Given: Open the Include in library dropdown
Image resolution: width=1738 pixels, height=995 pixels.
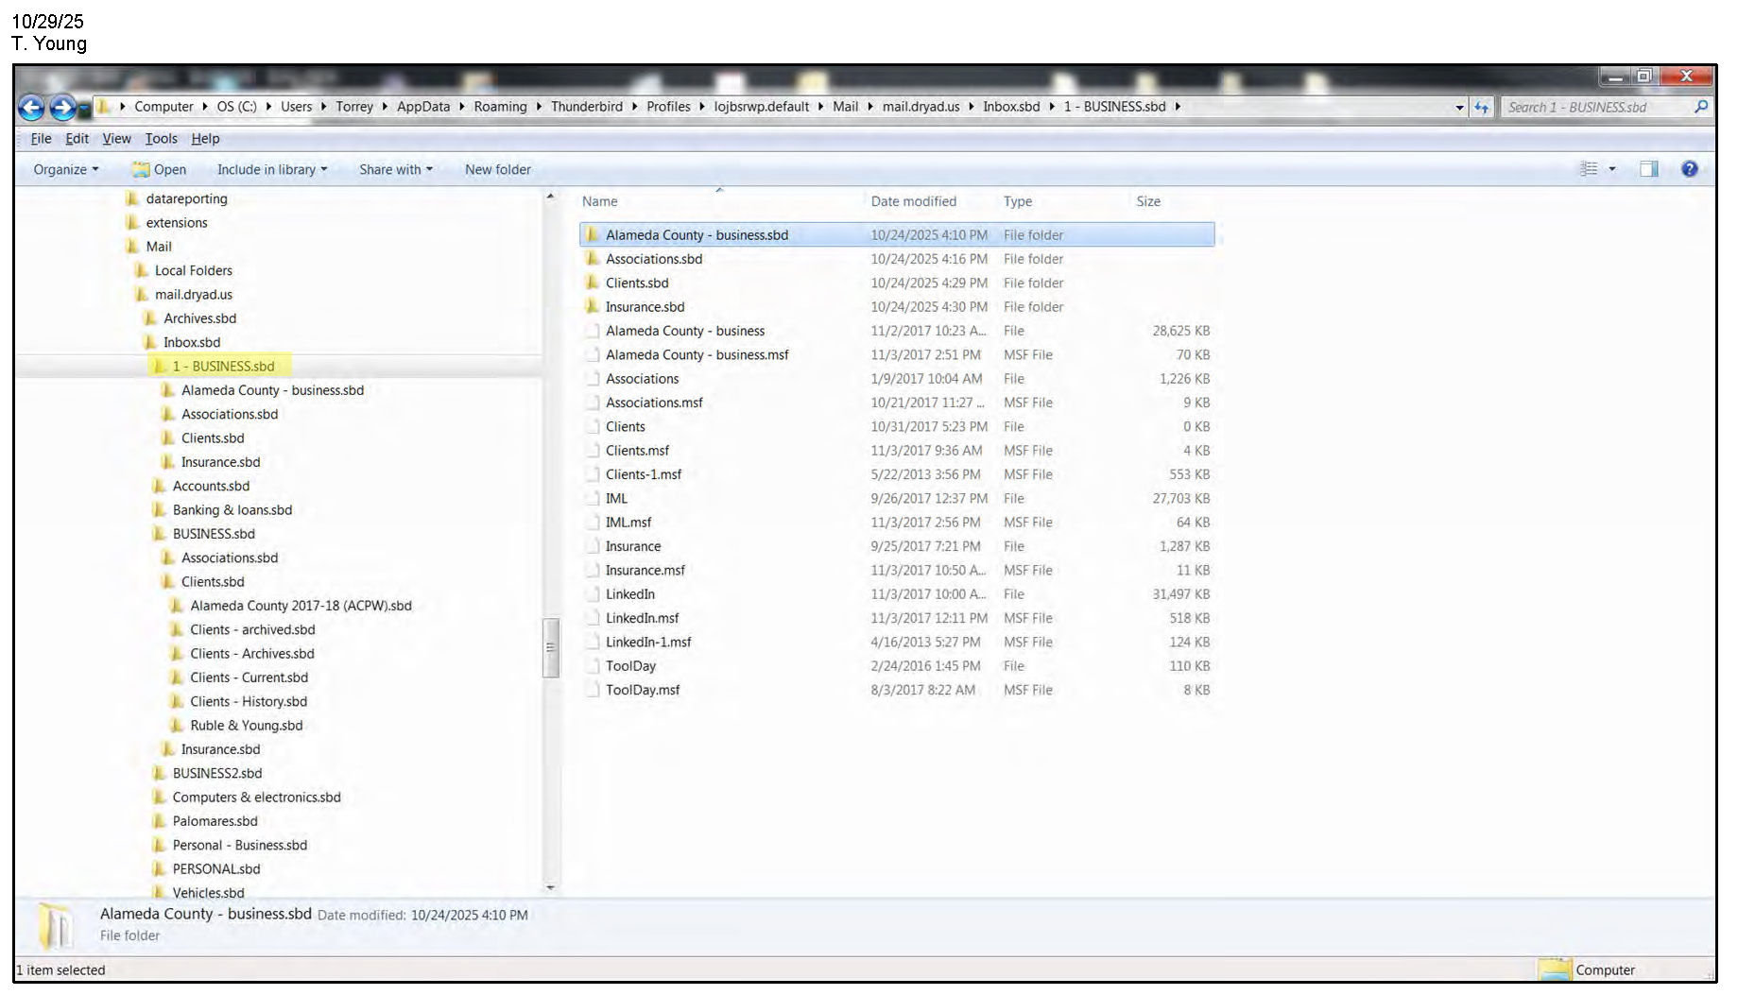Looking at the screenshot, I should coord(272,170).
